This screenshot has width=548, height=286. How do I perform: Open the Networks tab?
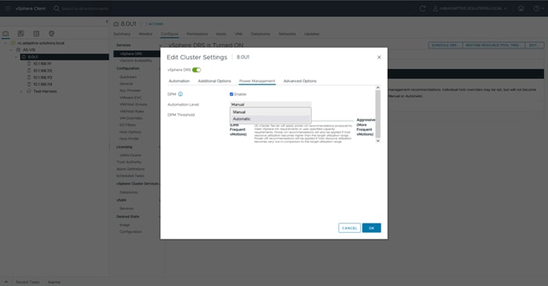(287, 34)
